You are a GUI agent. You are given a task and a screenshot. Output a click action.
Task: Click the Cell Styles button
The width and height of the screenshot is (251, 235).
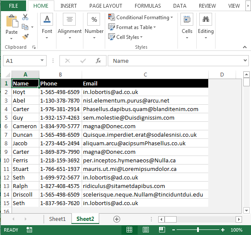pyautogui.click(x=125, y=37)
